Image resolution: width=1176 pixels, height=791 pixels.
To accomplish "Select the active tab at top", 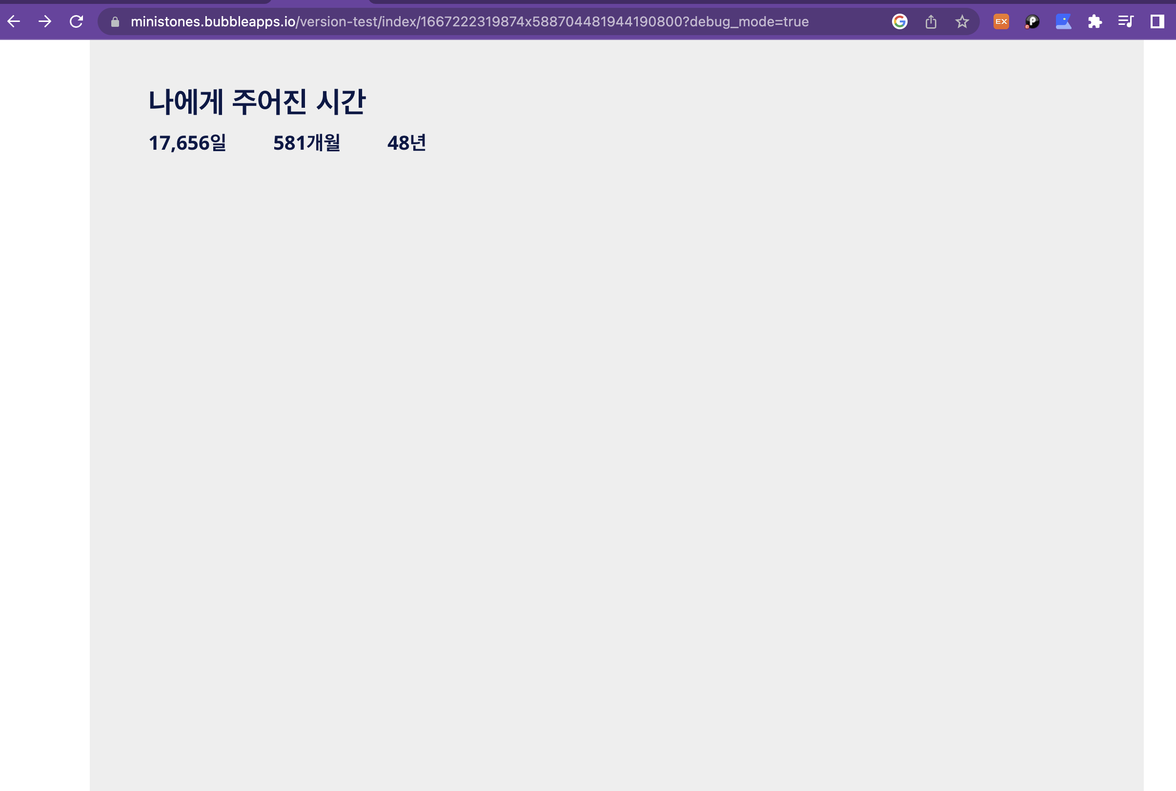I will tap(321, 1).
